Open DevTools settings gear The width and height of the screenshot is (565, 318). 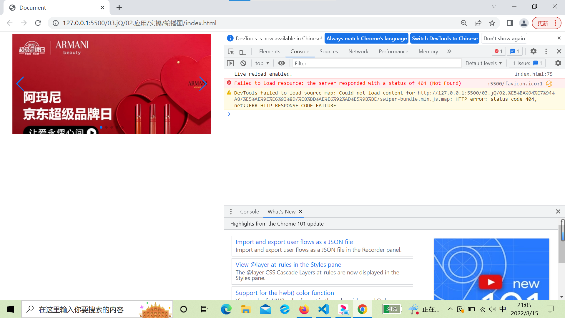534,52
